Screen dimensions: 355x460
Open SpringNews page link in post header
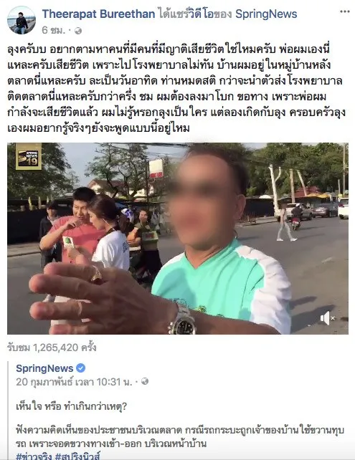click(266, 14)
